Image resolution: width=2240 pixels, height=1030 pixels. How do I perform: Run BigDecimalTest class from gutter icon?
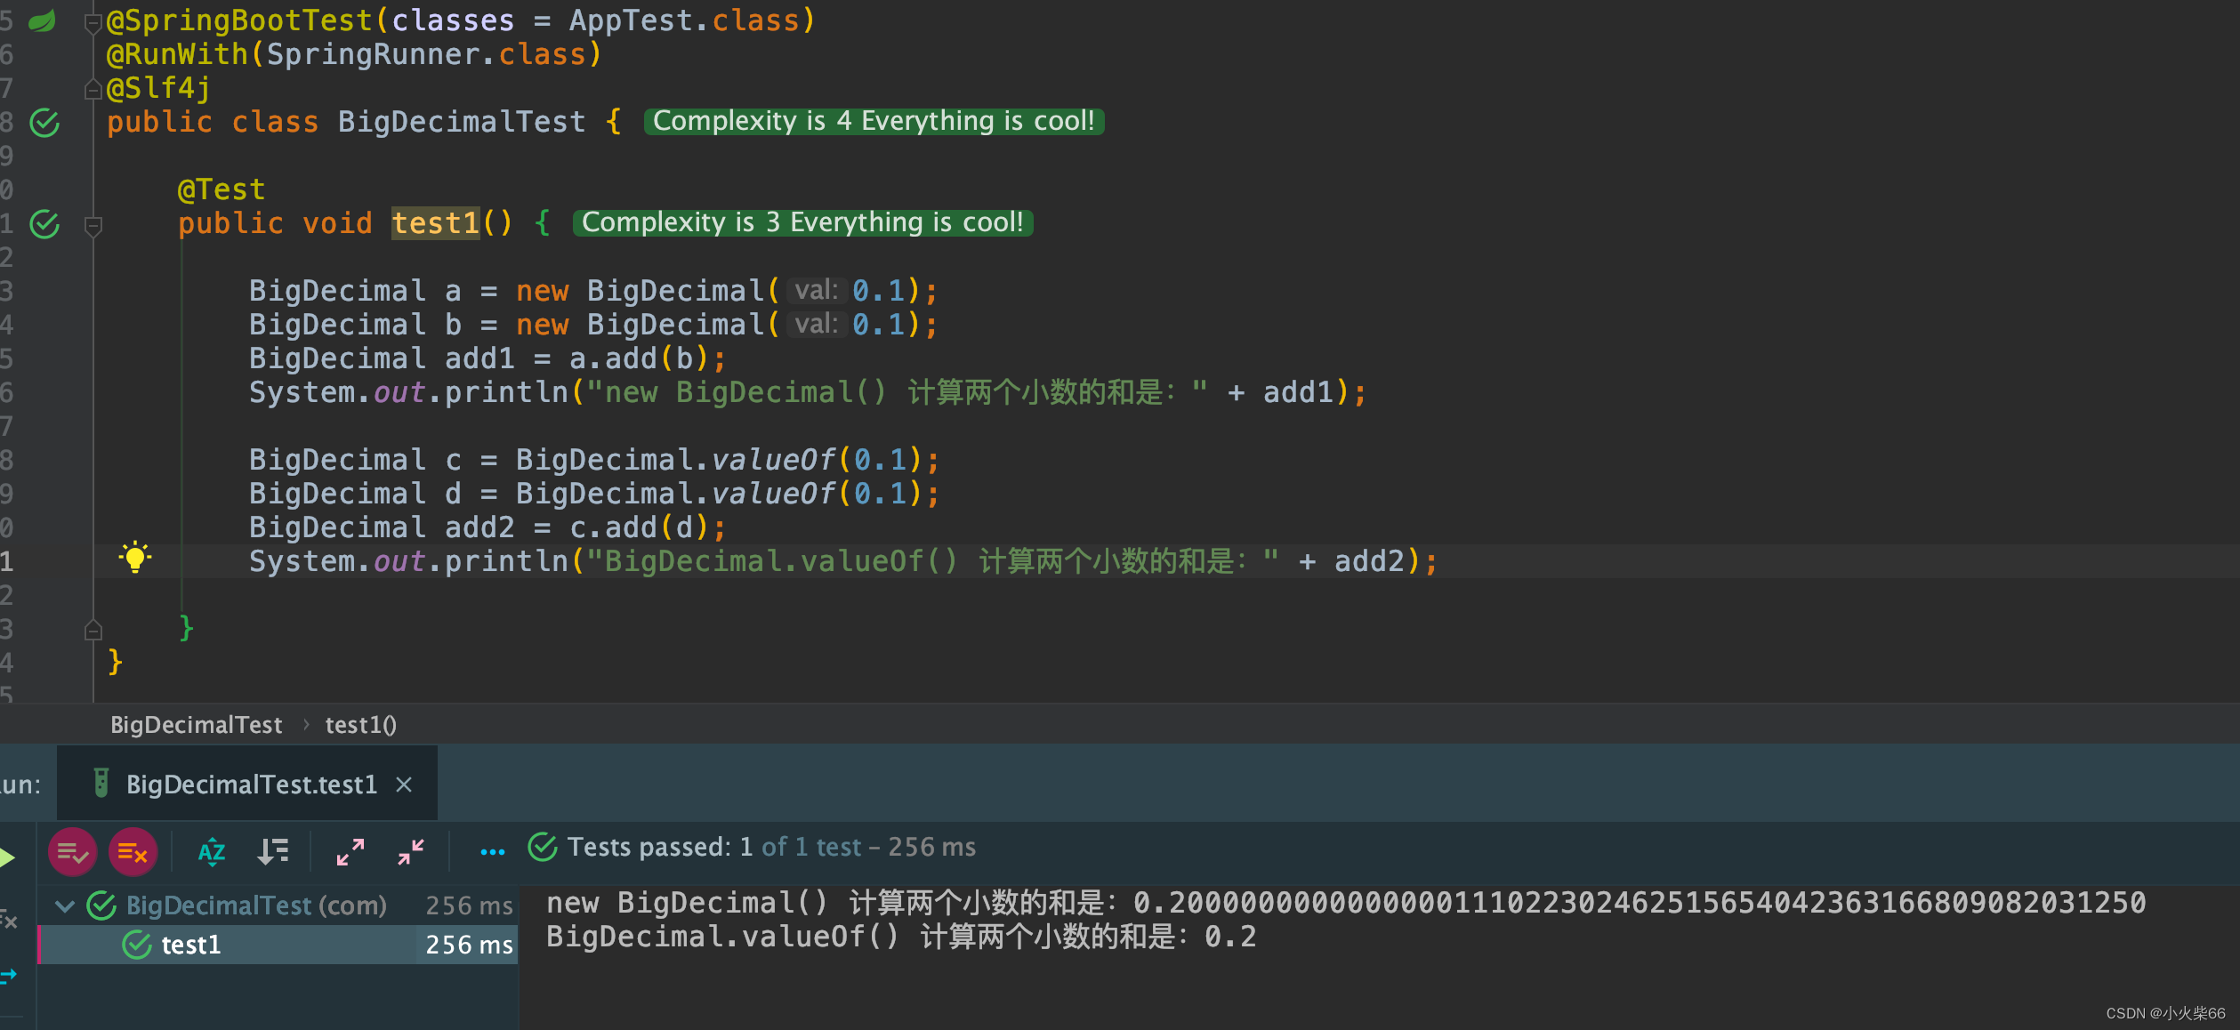click(44, 123)
